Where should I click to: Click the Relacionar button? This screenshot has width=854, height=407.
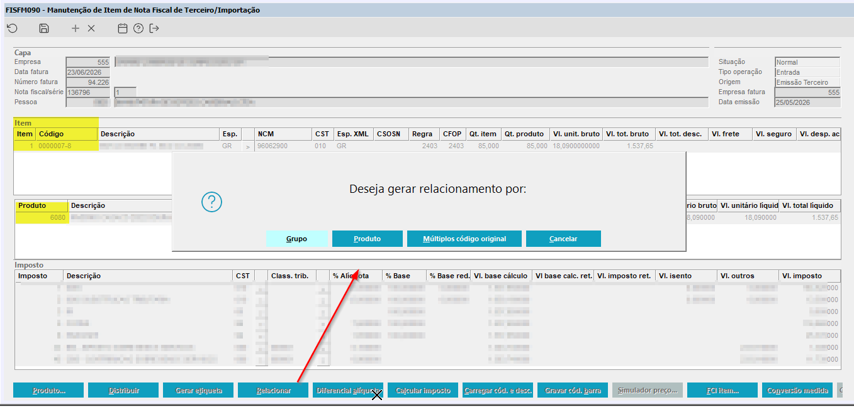coord(273,390)
